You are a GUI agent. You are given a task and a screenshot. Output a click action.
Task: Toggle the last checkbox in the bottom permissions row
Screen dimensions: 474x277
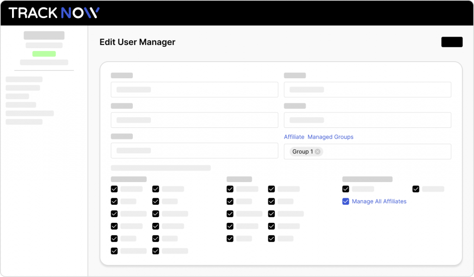tap(156, 251)
